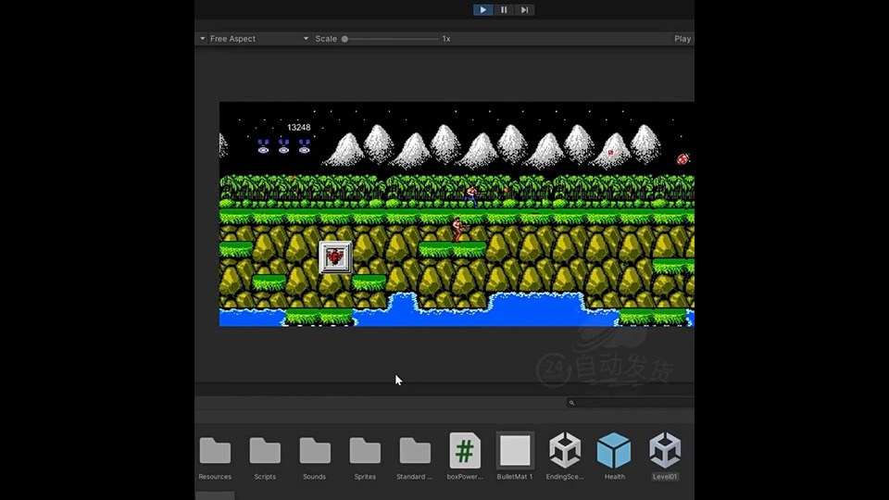Click the score text 13248
The width and height of the screenshot is (889, 500).
pos(299,128)
